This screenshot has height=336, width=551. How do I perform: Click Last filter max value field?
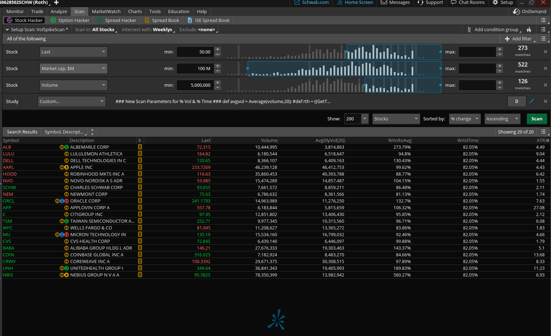click(x=477, y=52)
